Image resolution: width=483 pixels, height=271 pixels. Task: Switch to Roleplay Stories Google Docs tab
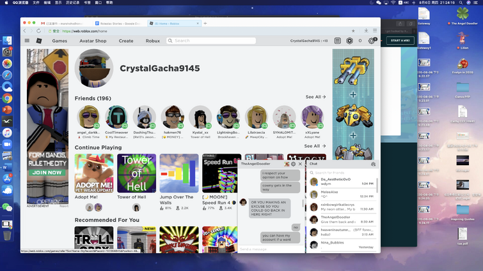pos(120,24)
